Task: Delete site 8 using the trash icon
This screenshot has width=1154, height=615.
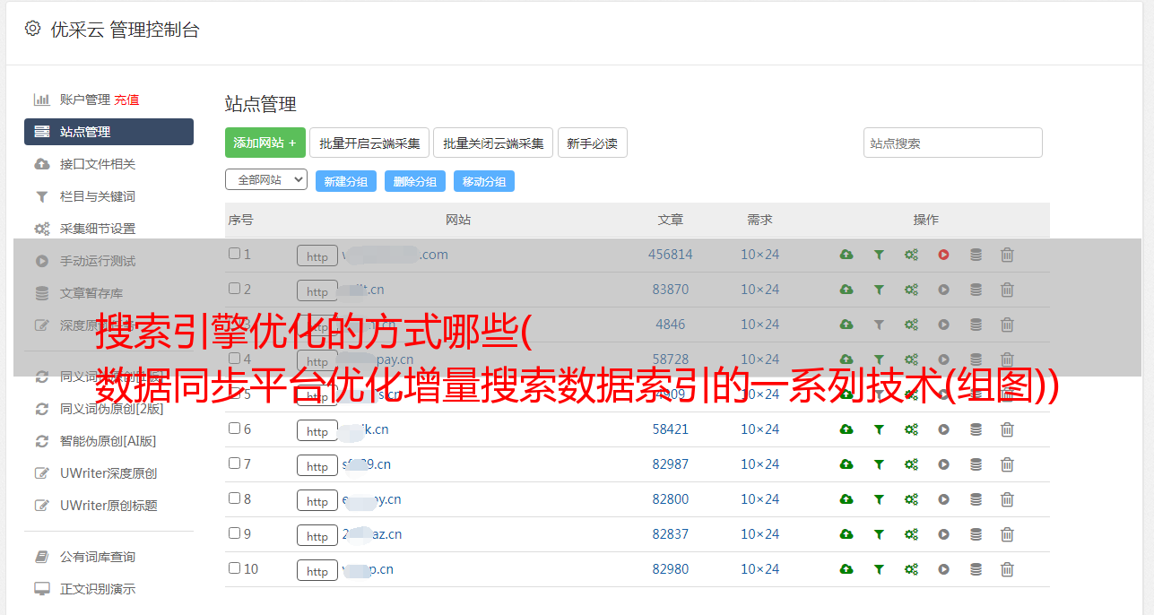Action: [x=1007, y=499]
